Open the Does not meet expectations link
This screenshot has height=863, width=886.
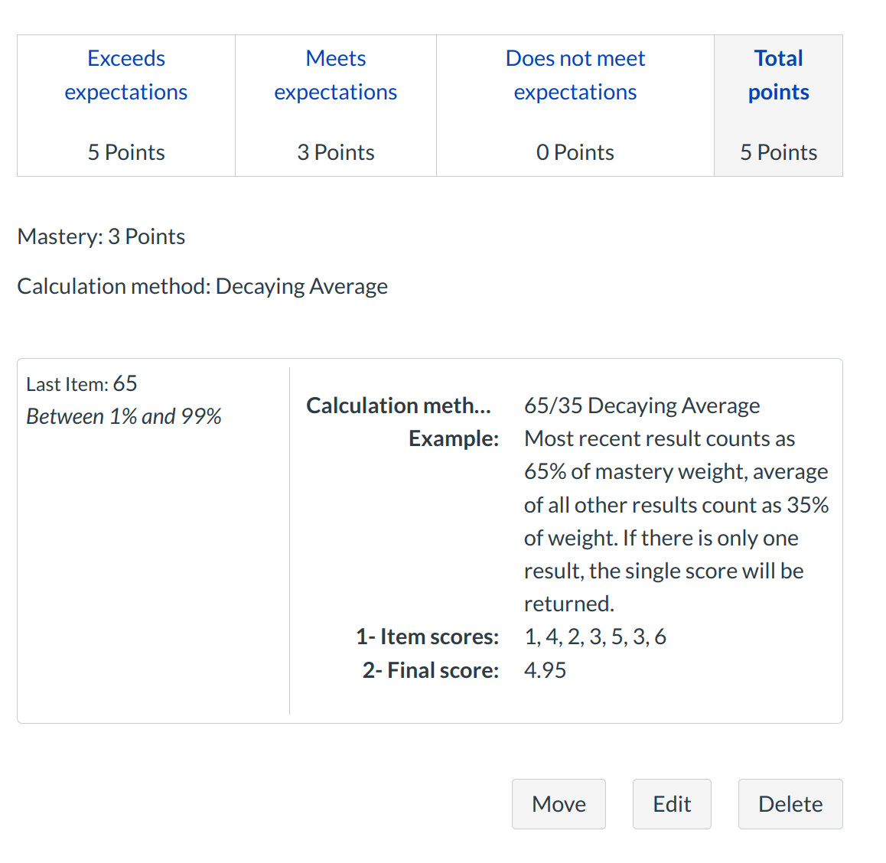coord(575,75)
